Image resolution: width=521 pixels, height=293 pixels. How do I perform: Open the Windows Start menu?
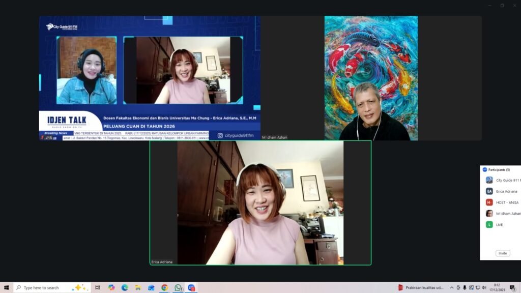tap(6, 287)
